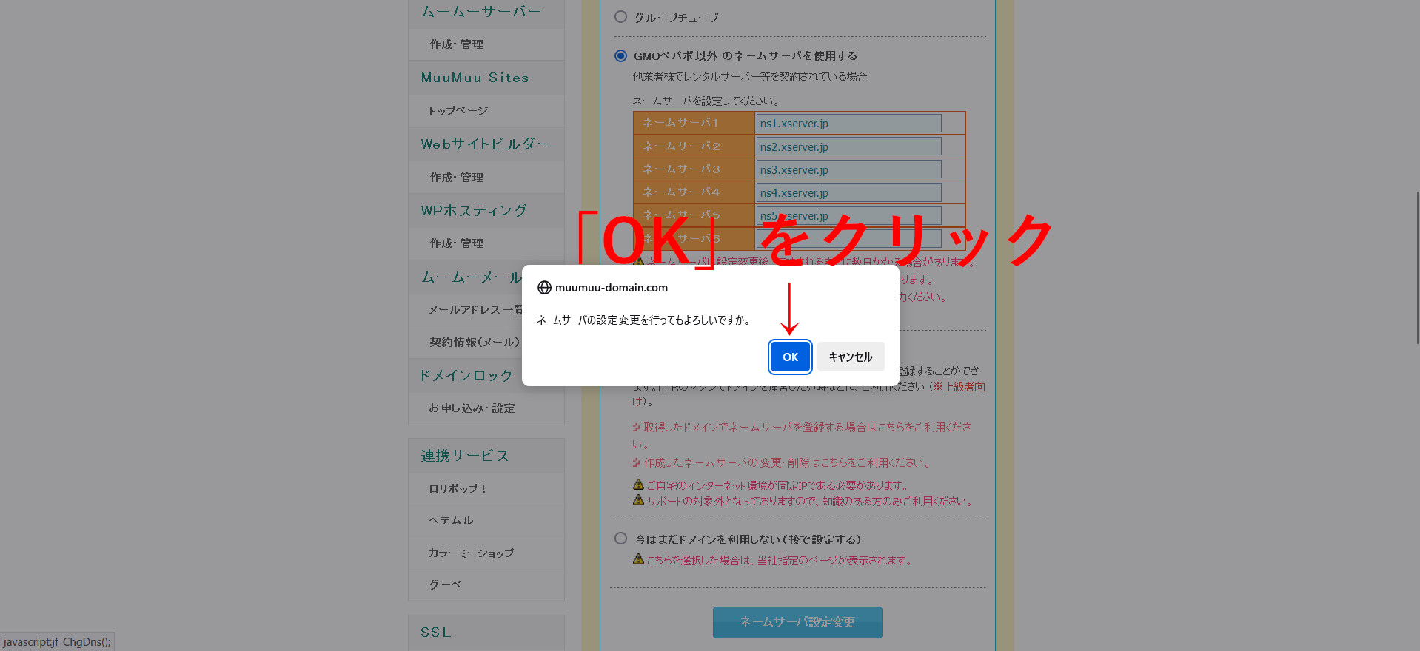The image size is (1420, 651).
Task: Click warning icon beside ご自宅のインターネット環境 notice
Action: click(638, 485)
